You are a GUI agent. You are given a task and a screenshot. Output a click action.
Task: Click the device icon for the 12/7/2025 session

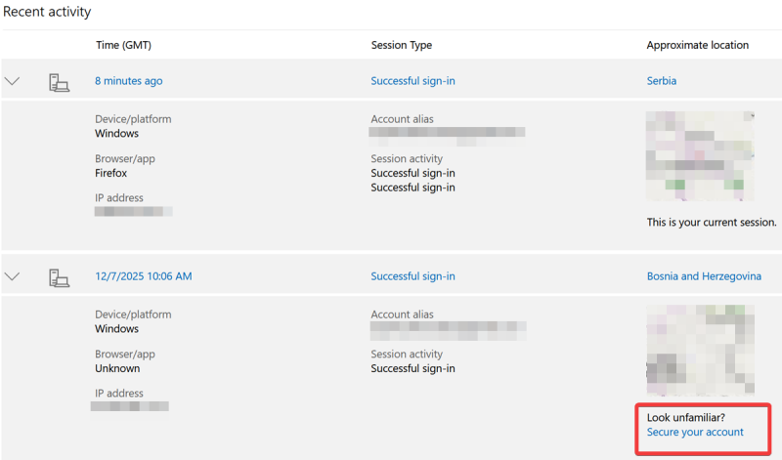tap(59, 277)
